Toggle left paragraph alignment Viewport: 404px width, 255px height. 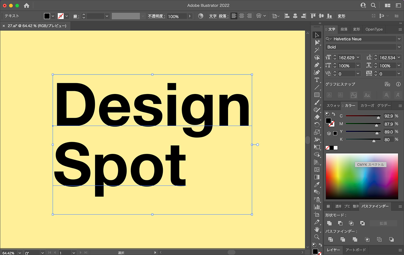[234, 16]
